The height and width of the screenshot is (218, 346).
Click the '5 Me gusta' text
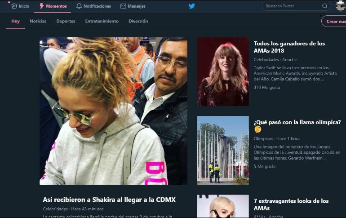(264, 167)
